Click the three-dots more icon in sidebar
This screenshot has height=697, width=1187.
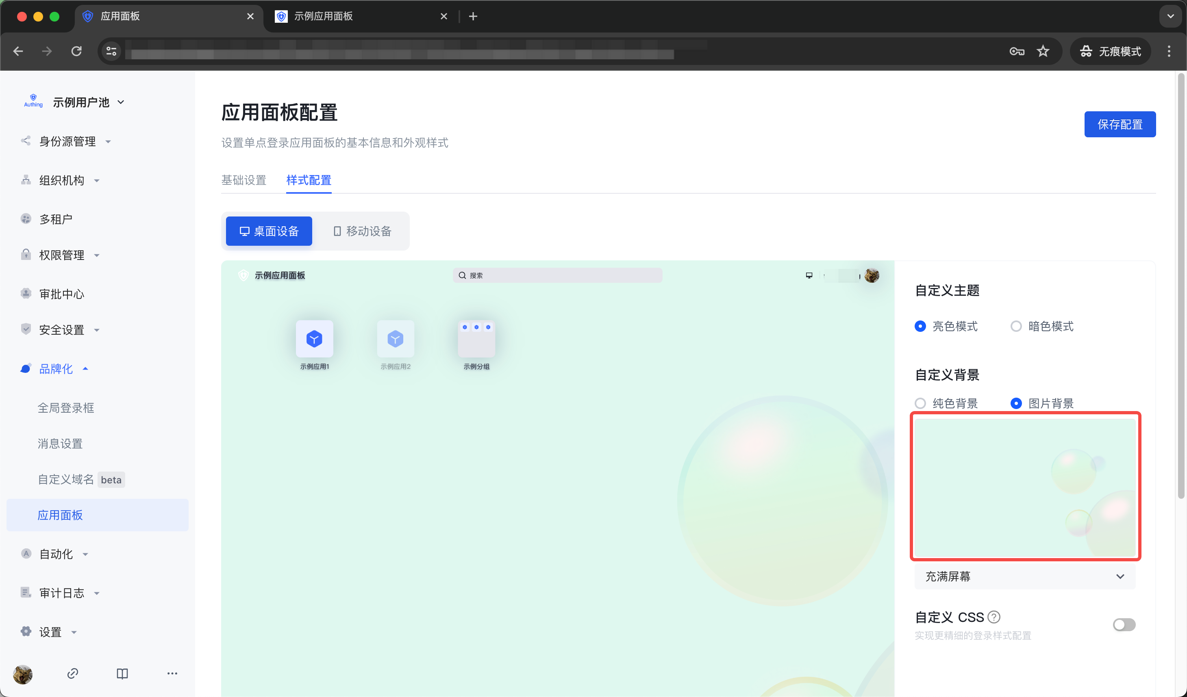click(172, 673)
